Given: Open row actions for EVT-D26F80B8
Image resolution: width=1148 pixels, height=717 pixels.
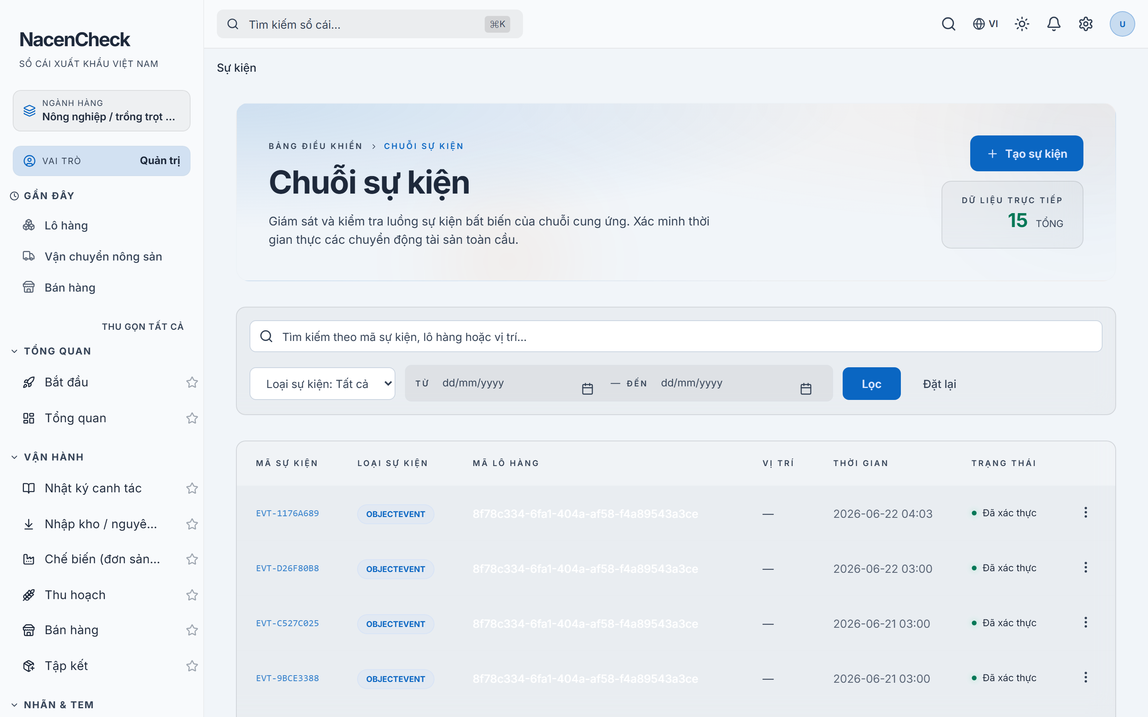Looking at the screenshot, I should coord(1085,568).
